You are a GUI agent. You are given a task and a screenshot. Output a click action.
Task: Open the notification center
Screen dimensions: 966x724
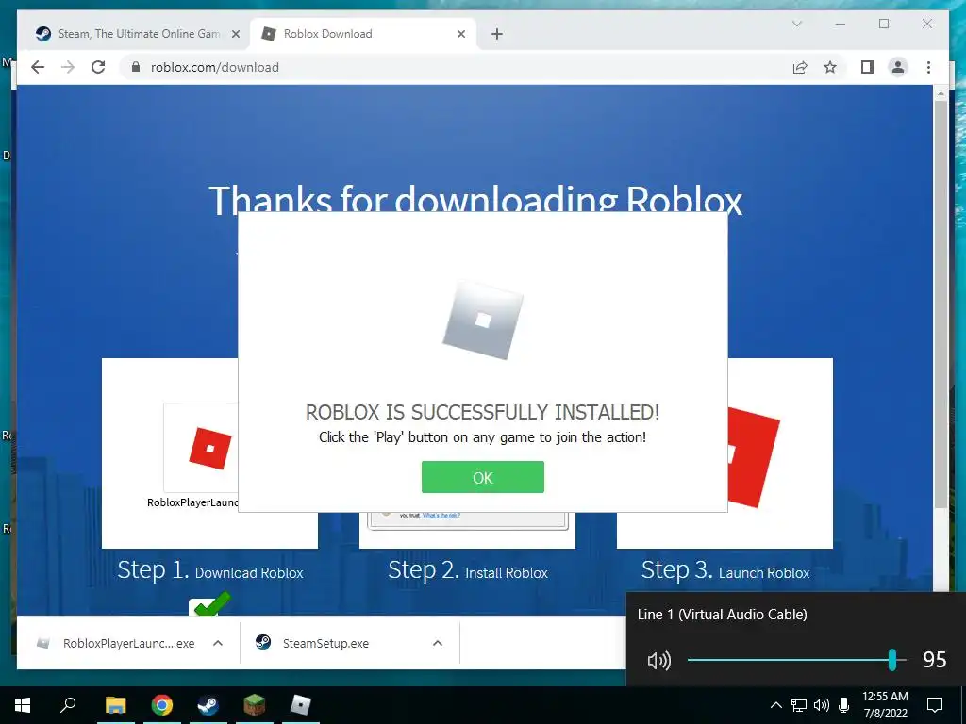935,705
